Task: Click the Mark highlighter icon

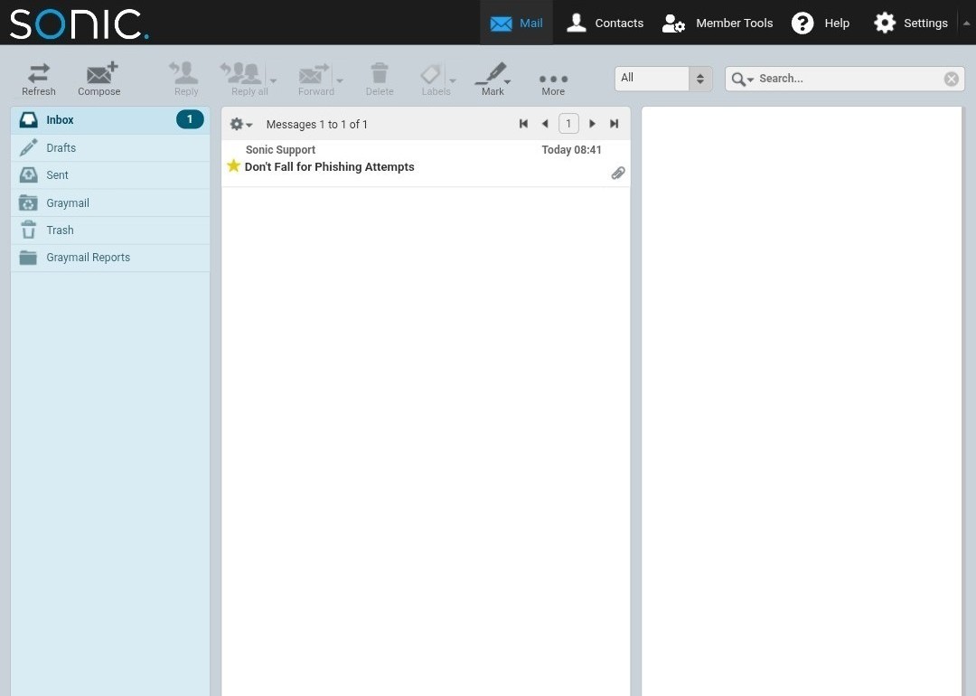Action: pyautogui.click(x=490, y=73)
